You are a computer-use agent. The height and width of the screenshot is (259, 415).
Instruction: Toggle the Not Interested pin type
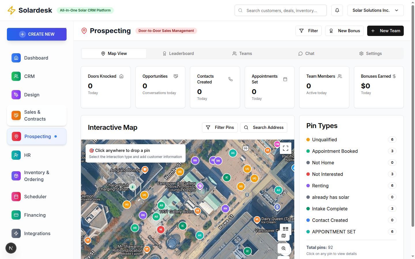tap(327, 174)
